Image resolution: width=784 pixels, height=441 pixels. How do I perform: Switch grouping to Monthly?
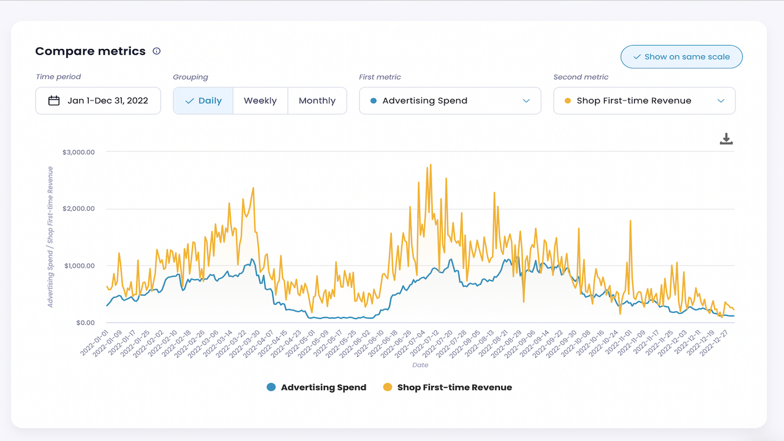point(317,100)
